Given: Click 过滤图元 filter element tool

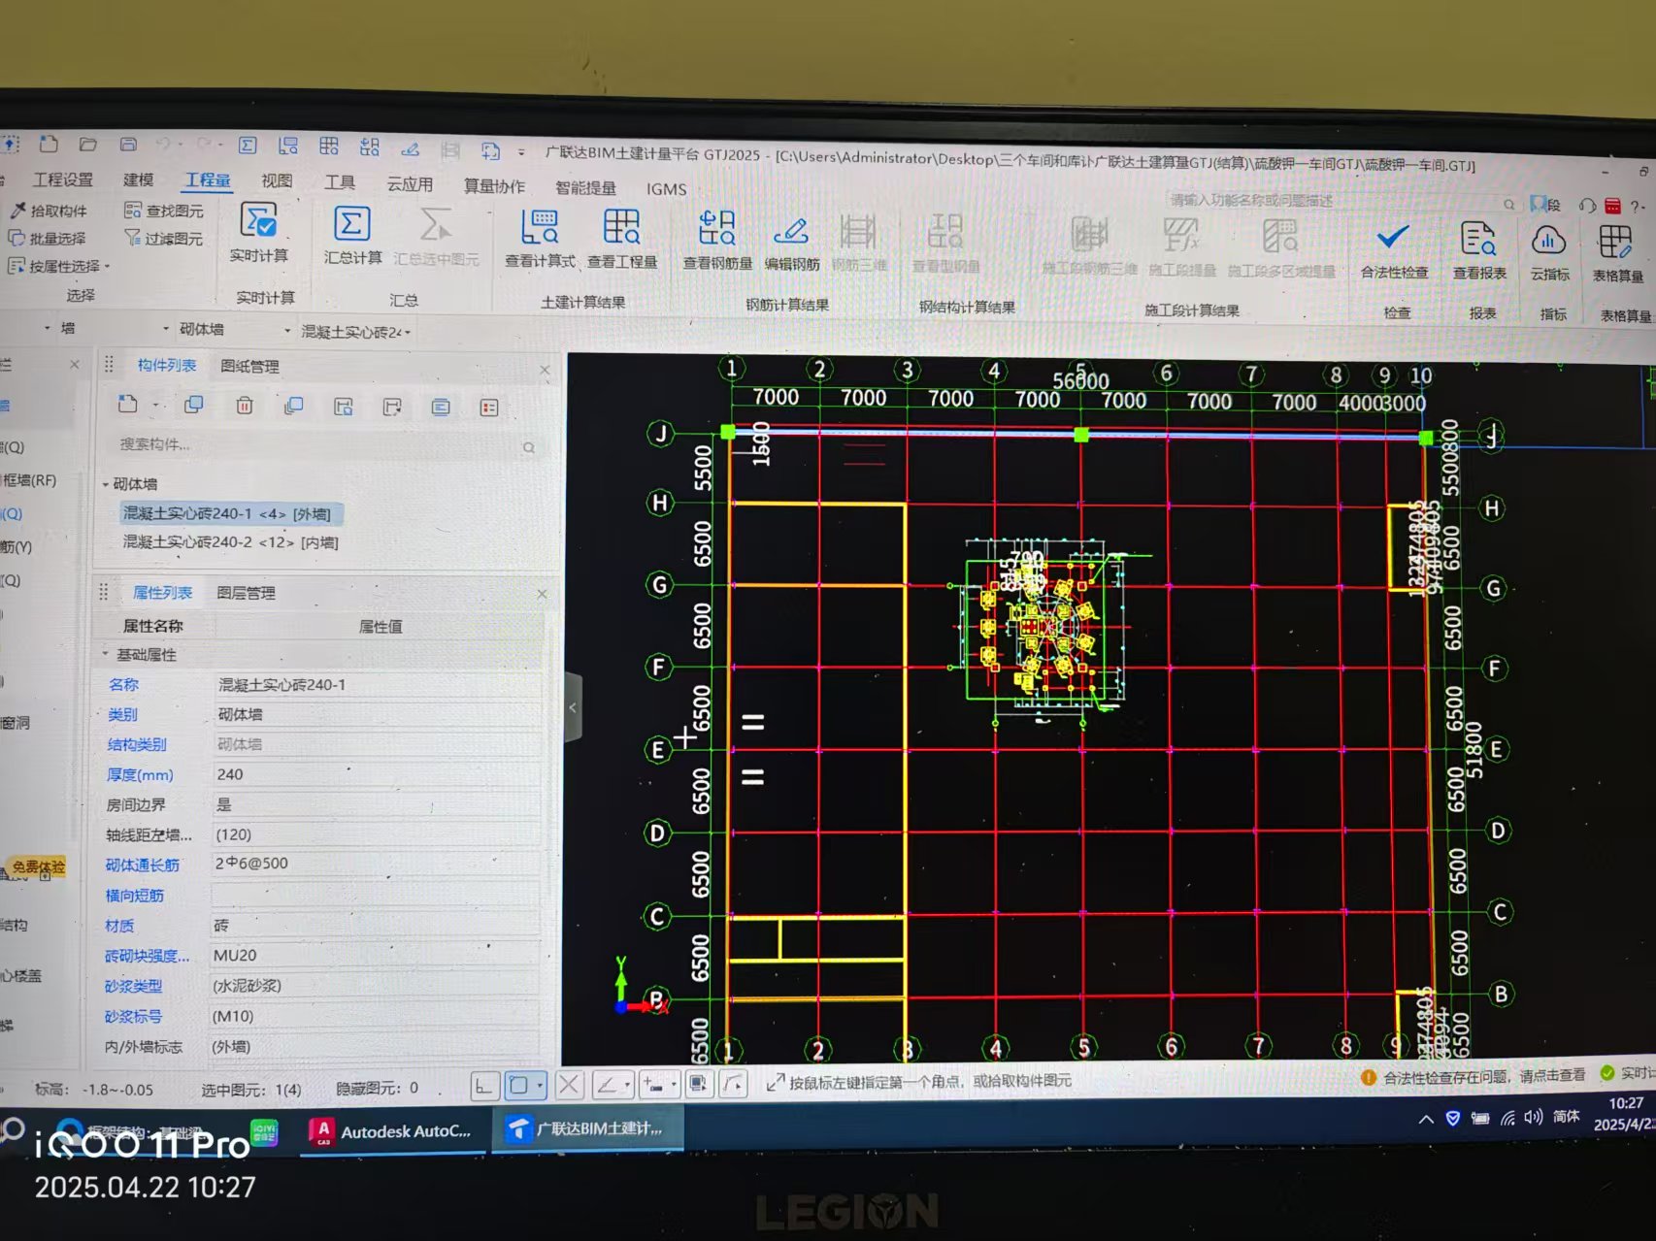Looking at the screenshot, I should click(164, 238).
